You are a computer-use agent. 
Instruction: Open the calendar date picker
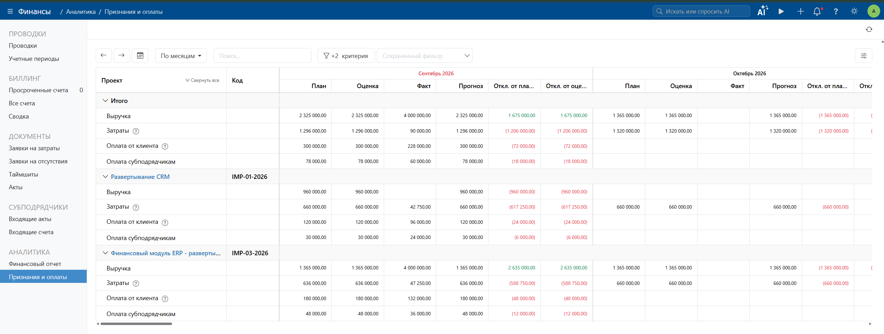[140, 55]
